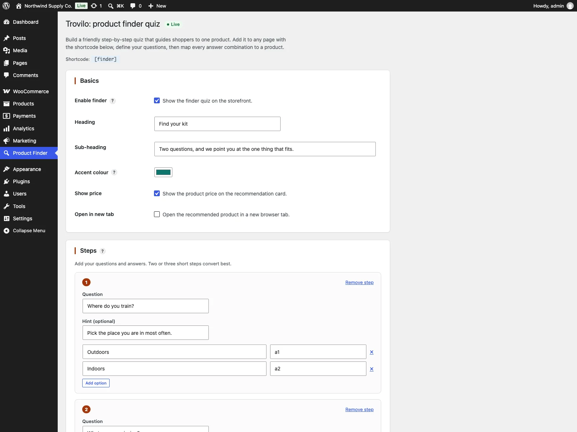
Task: Click the Indoors option label field
Action: (x=175, y=369)
